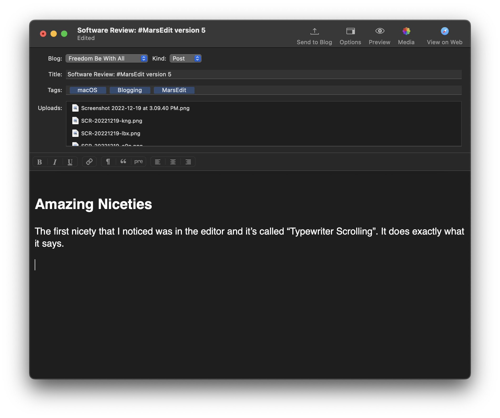
Task: Click the View on Web Safari icon
Action: 445,31
